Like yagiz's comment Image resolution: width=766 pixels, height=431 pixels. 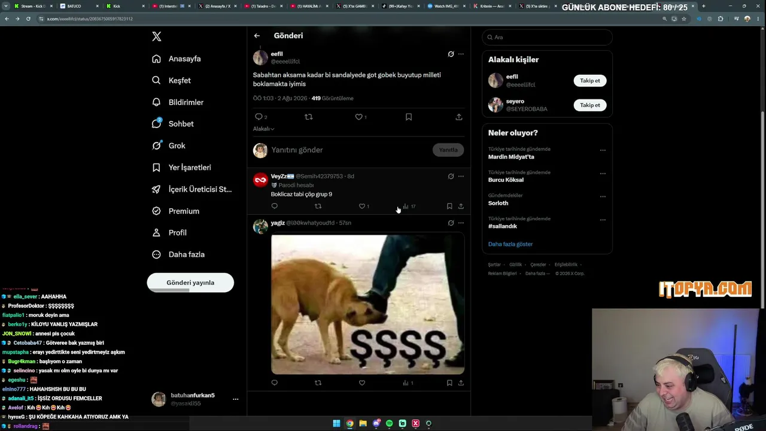coord(362,383)
